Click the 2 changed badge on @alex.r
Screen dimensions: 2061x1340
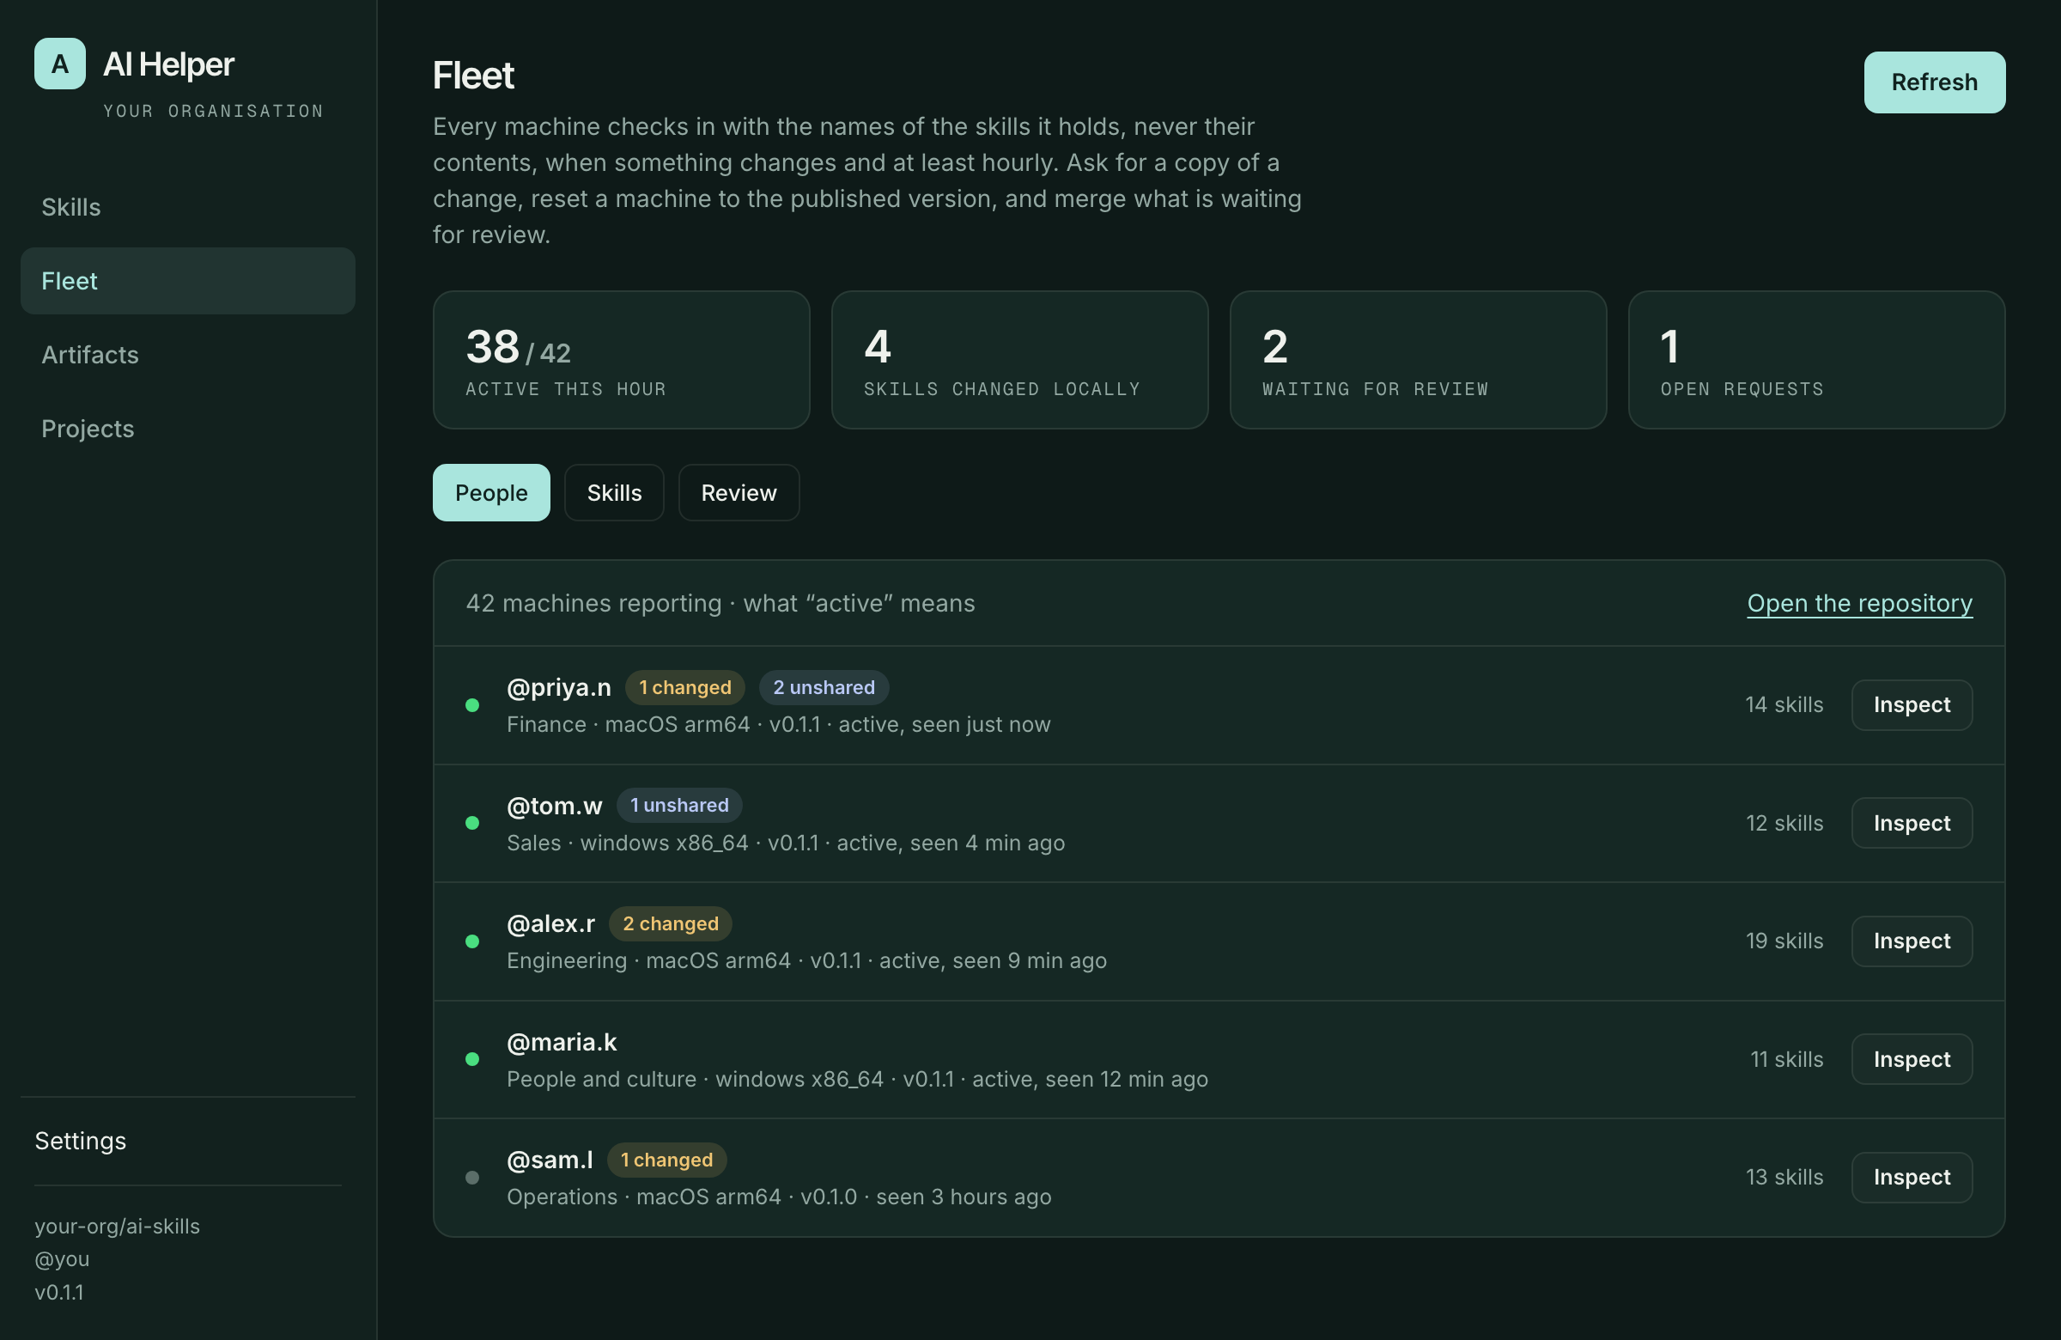(x=671, y=923)
